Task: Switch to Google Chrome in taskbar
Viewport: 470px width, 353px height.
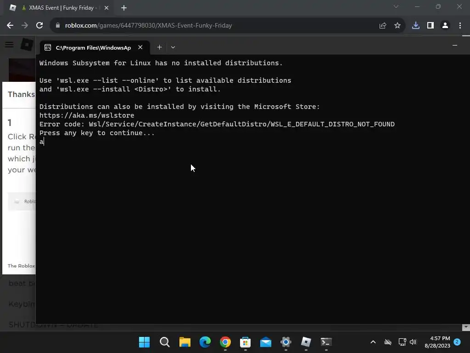Action: (x=225, y=342)
